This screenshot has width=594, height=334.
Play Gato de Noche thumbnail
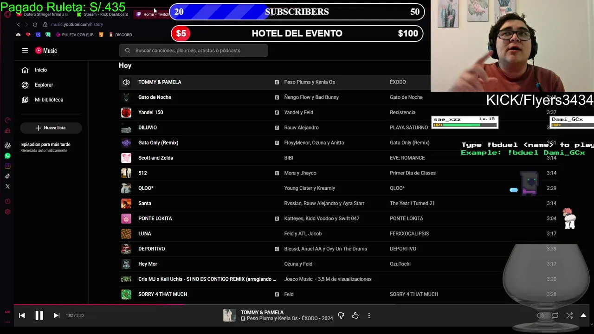126,97
